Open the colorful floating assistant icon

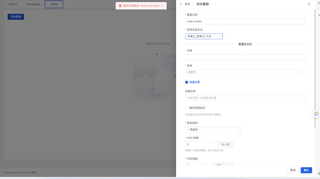point(316,114)
